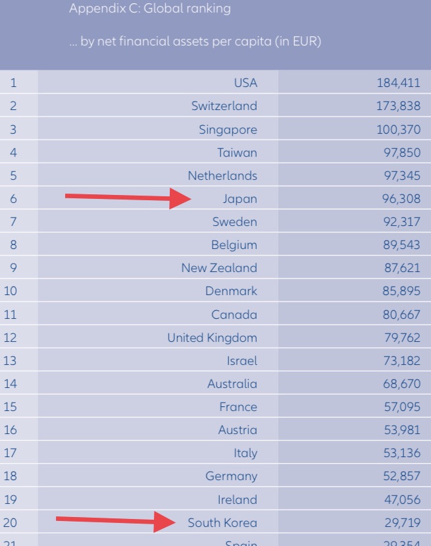
Task: Select the New Zealand country name
Action: pyautogui.click(x=219, y=268)
